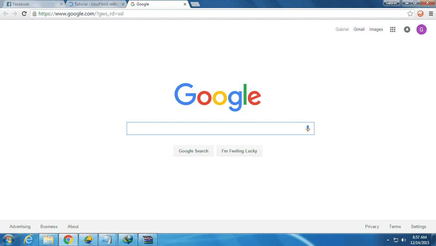Open a new tab
436x246 pixels.
pyautogui.click(x=195, y=4)
